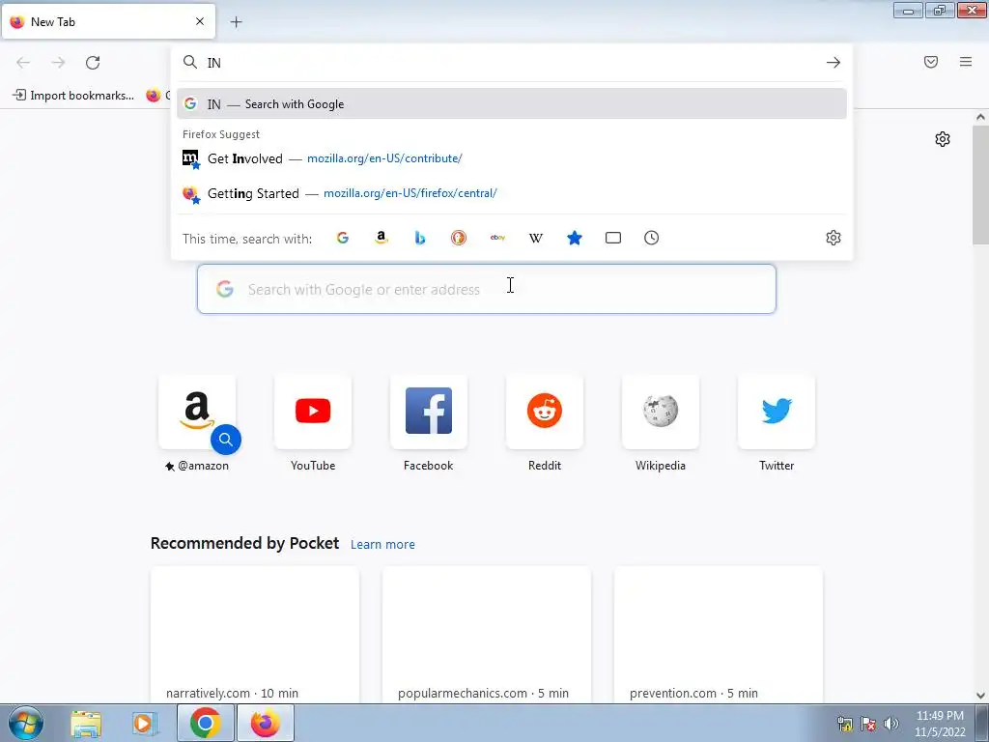This screenshot has height=742, width=989.
Task: Personalize new tab gear icon
Action: click(x=943, y=139)
